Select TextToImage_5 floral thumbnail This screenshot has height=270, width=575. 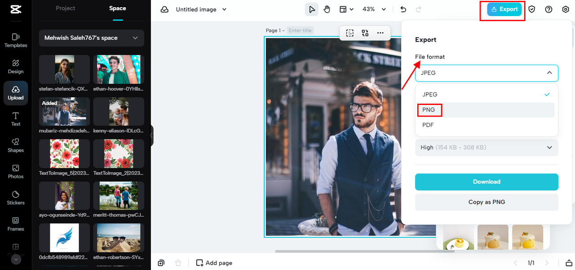click(64, 153)
